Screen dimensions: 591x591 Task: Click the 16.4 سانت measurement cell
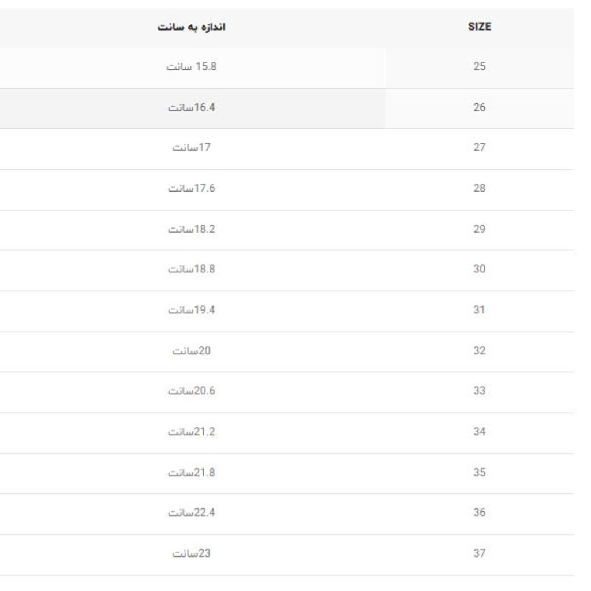[192, 108]
